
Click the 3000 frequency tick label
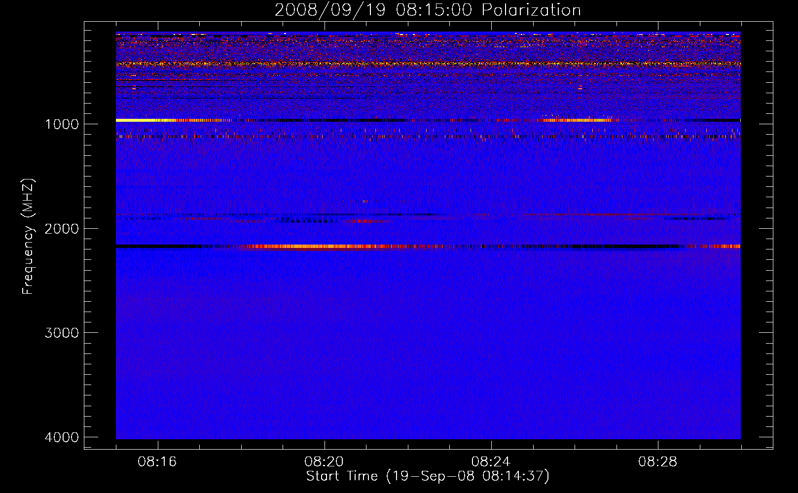coord(62,333)
